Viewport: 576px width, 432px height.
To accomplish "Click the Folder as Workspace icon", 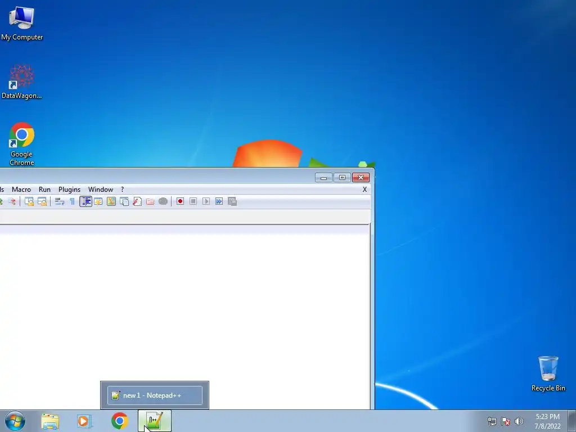I will pos(150,201).
